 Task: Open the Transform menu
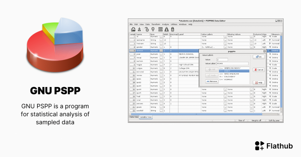[x=156, y=24]
